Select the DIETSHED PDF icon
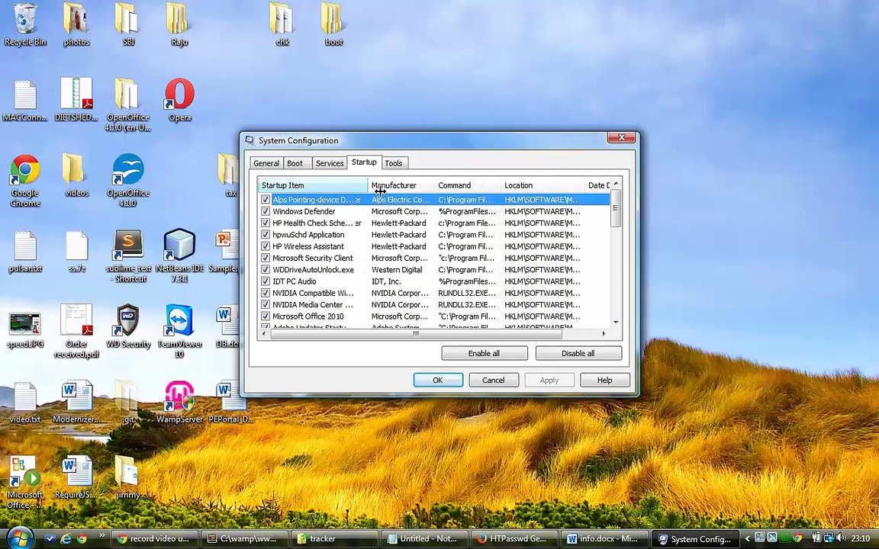This screenshot has width=879, height=549. 76,100
